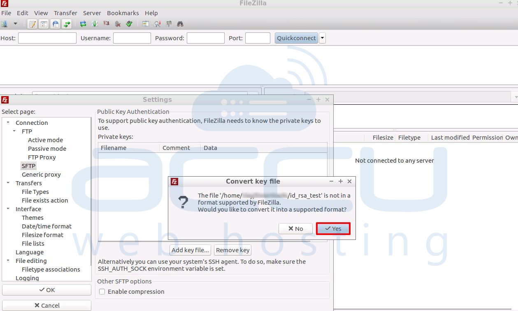Open the directory listing filters icon
The width and height of the screenshot is (518, 311).
(x=146, y=24)
